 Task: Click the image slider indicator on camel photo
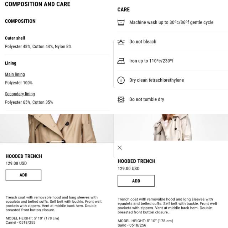coord(57,141)
